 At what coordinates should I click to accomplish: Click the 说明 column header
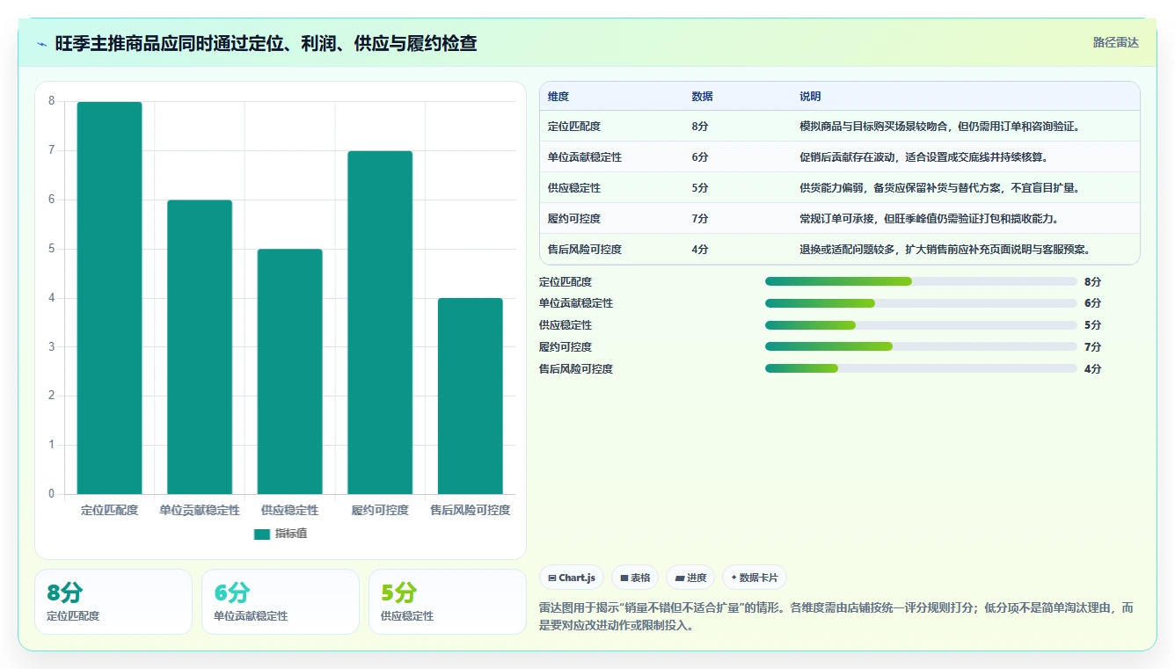tap(810, 96)
